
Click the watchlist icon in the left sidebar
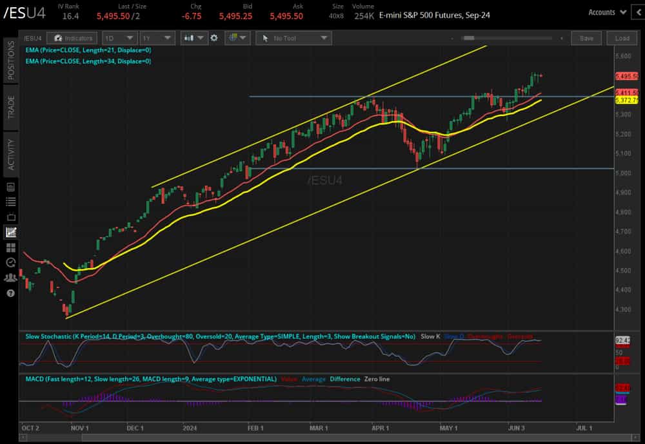coord(9,201)
